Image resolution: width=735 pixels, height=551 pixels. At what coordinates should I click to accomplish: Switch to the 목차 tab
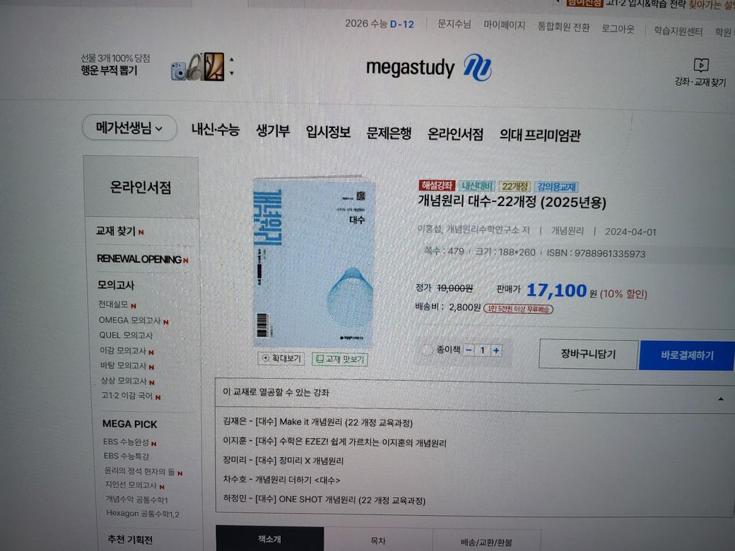tap(378, 540)
